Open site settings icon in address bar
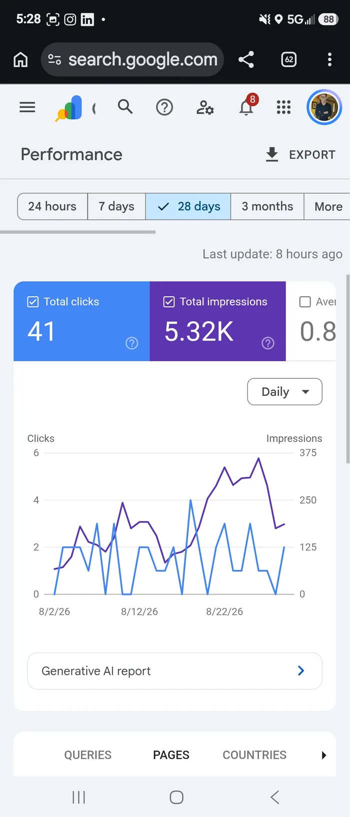Image resolution: width=350 pixels, height=817 pixels. [54, 60]
